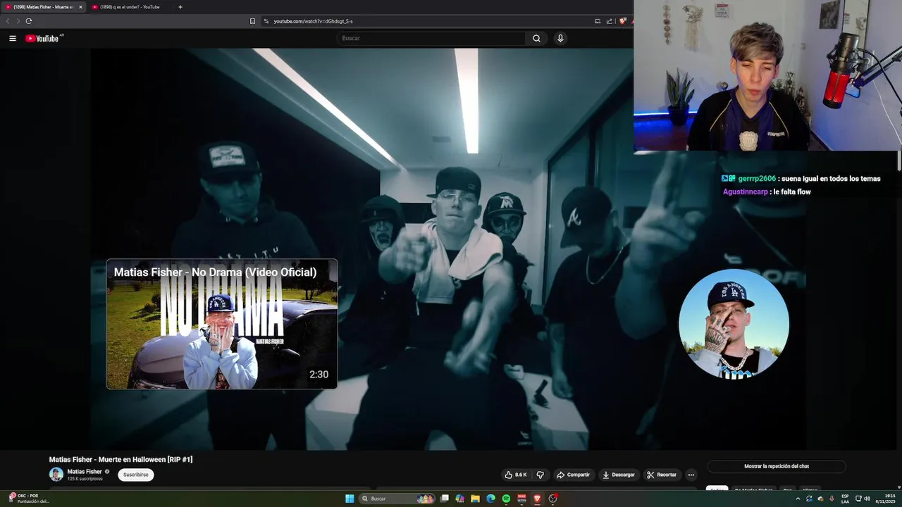The width and height of the screenshot is (902, 507).
Task: Click the browser forward arrow
Action: pyautogui.click(x=18, y=21)
